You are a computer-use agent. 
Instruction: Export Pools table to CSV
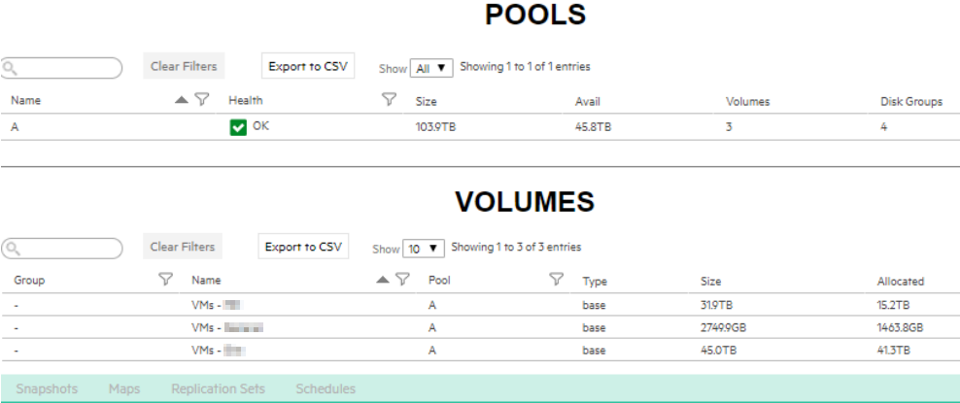(308, 66)
